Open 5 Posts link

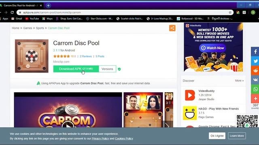point(100,56)
